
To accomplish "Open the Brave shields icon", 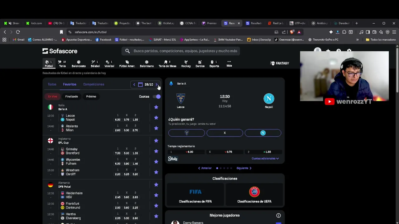I will click(x=292, y=32).
